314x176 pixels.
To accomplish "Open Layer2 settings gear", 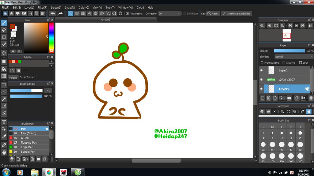I will click(307, 89).
